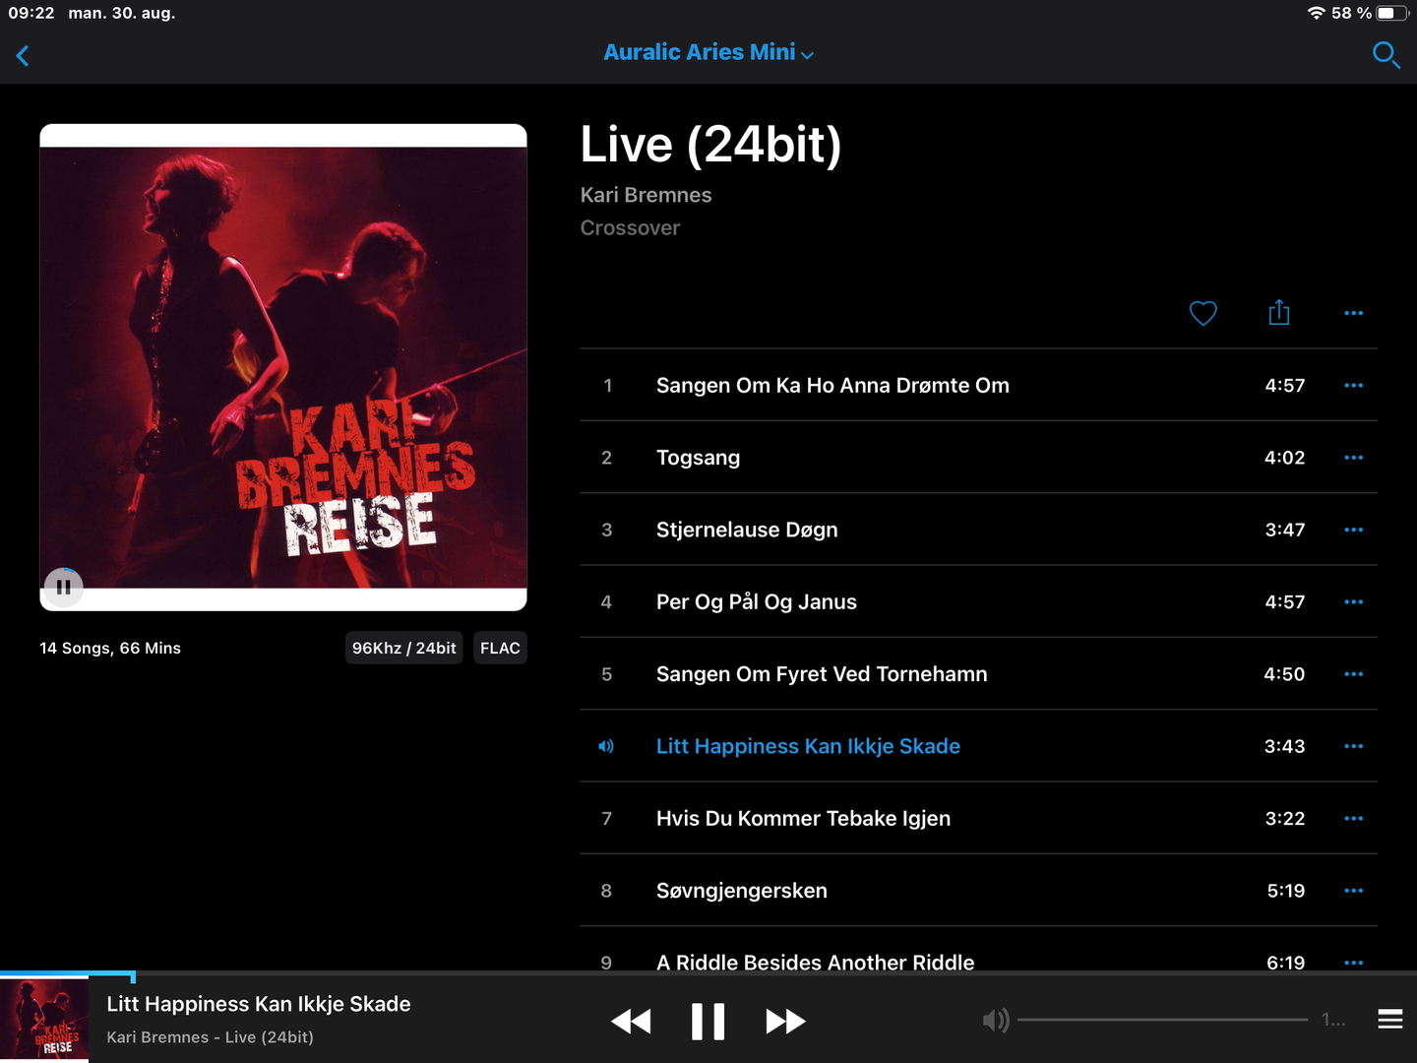Open album more options ellipsis
Image resolution: width=1417 pixels, height=1063 pixels.
pyautogui.click(x=1353, y=313)
